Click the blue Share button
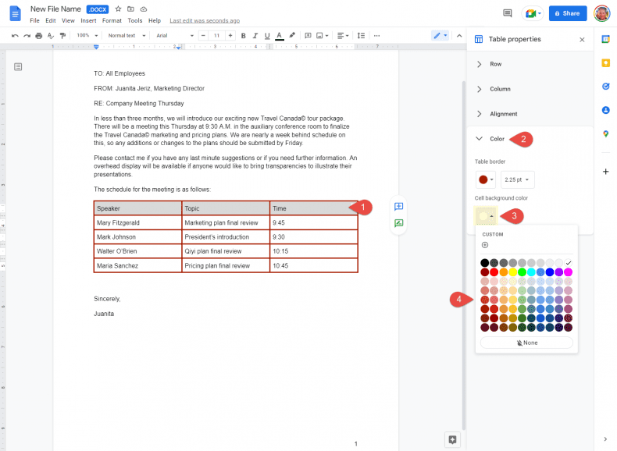Viewport: 617px width, 451px height. click(x=567, y=13)
